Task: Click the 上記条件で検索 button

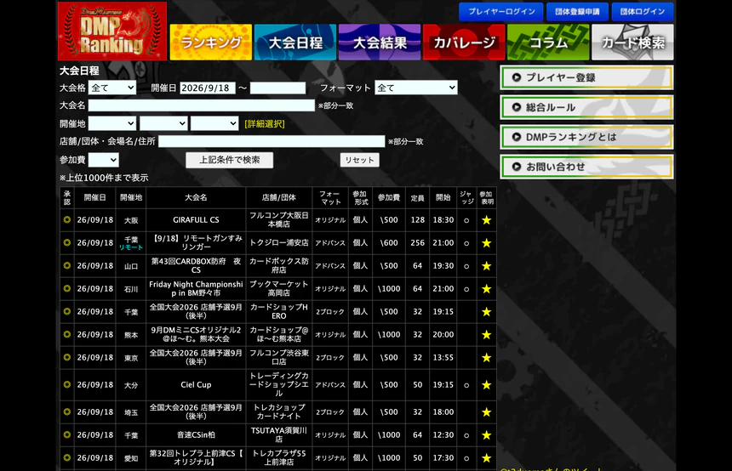Action: [x=229, y=160]
